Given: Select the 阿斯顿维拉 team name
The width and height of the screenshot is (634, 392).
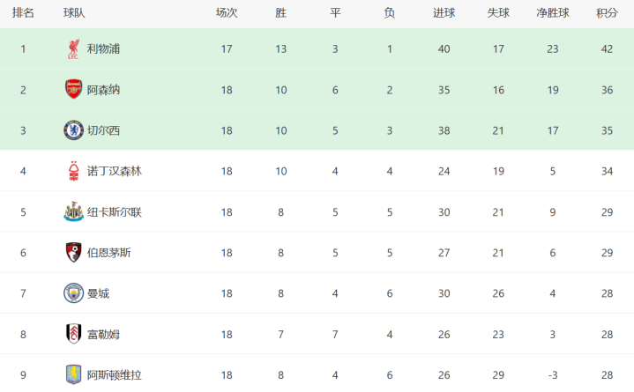Looking at the screenshot, I should (115, 375).
